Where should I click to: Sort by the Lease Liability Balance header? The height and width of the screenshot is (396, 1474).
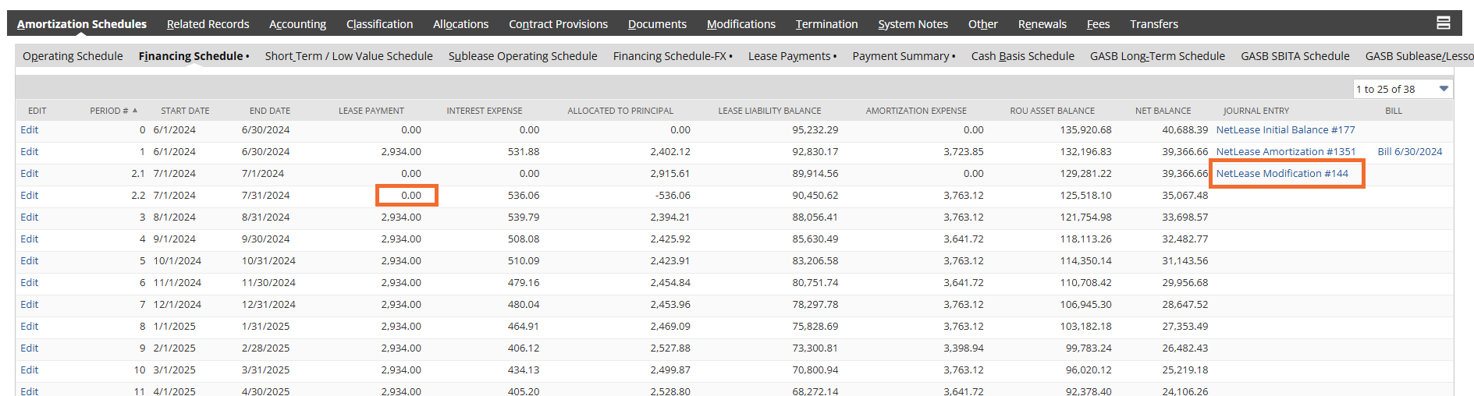click(x=769, y=111)
